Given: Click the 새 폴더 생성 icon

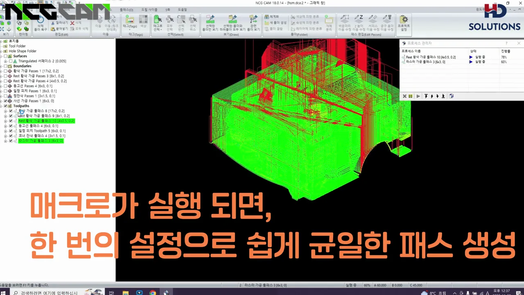Looking at the screenshot, I should [267, 23].
